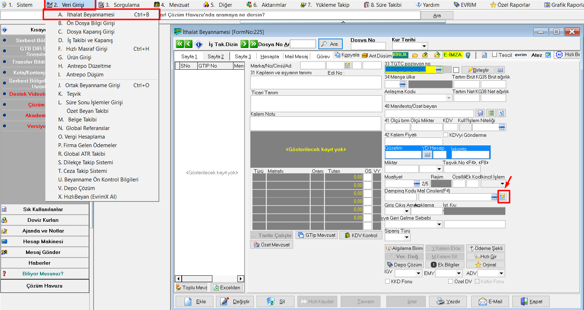This screenshot has height=310, width=584.
Task: Click the BİRLİK toolbar icon
Action: pos(400,55)
